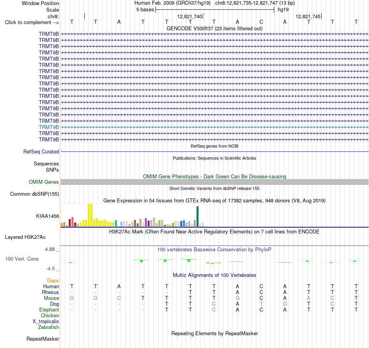Click the C base in the complement sequence row
Image resolution: width=369 pixels, height=348 pixels.
point(261,22)
